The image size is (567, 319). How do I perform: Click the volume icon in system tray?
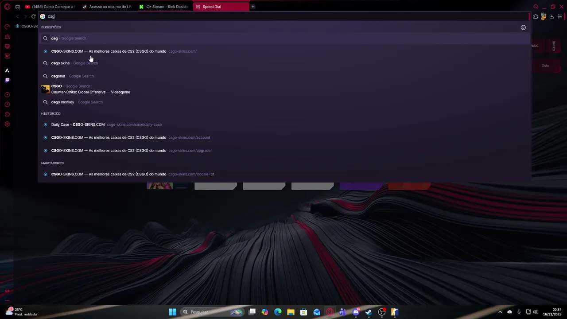click(x=536, y=312)
